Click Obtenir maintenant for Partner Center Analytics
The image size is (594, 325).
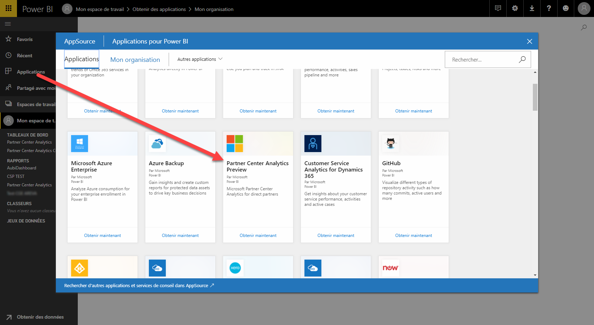tap(258, 236)
